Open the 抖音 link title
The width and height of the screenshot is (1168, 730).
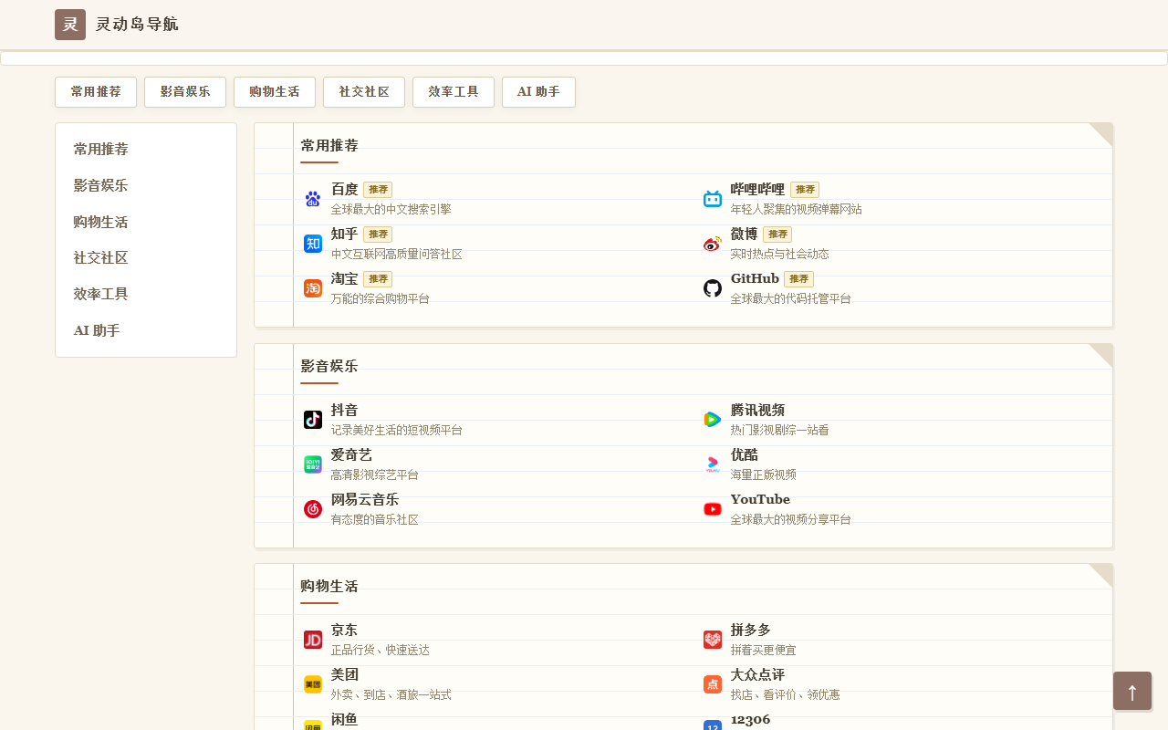pyautogui.click(x=345, y=411)
